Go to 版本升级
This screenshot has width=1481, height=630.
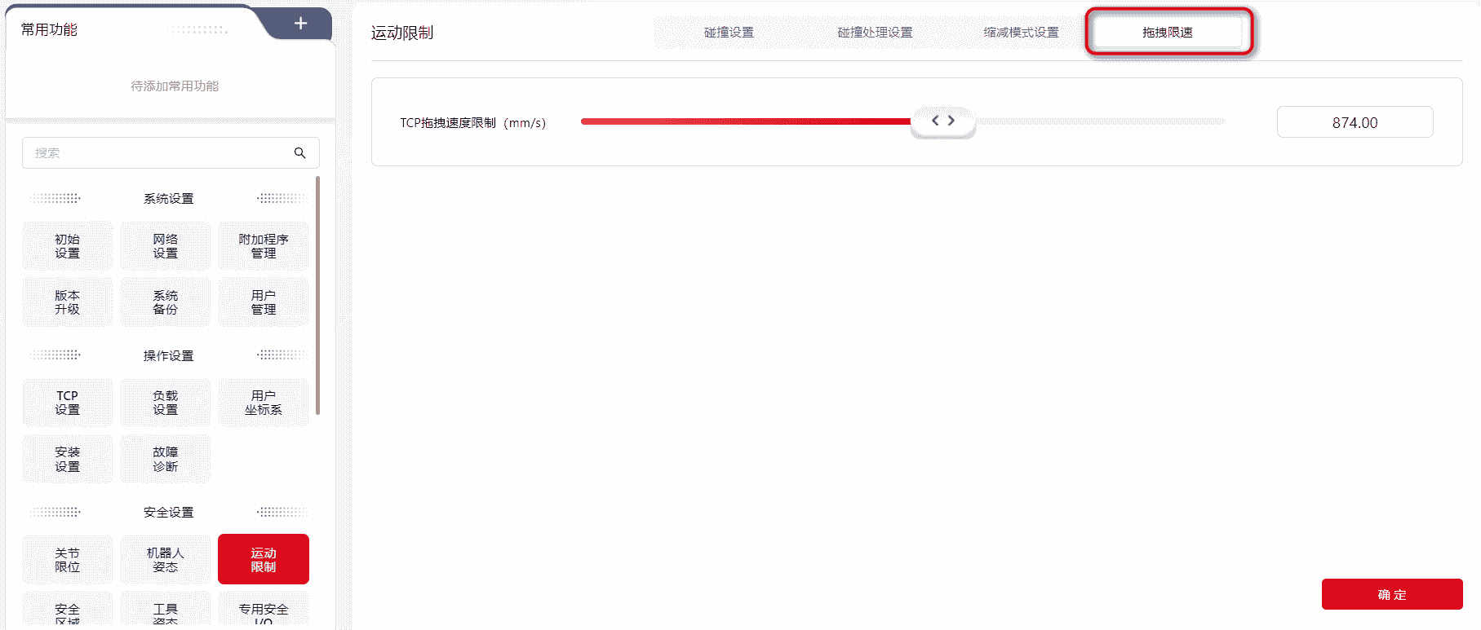click(x=68, y=302)
